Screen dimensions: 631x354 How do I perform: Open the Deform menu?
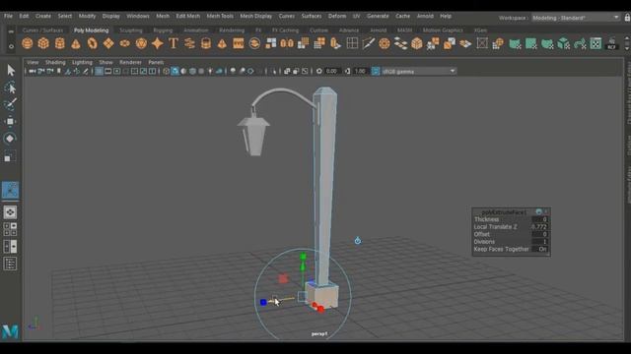(337, 16)
